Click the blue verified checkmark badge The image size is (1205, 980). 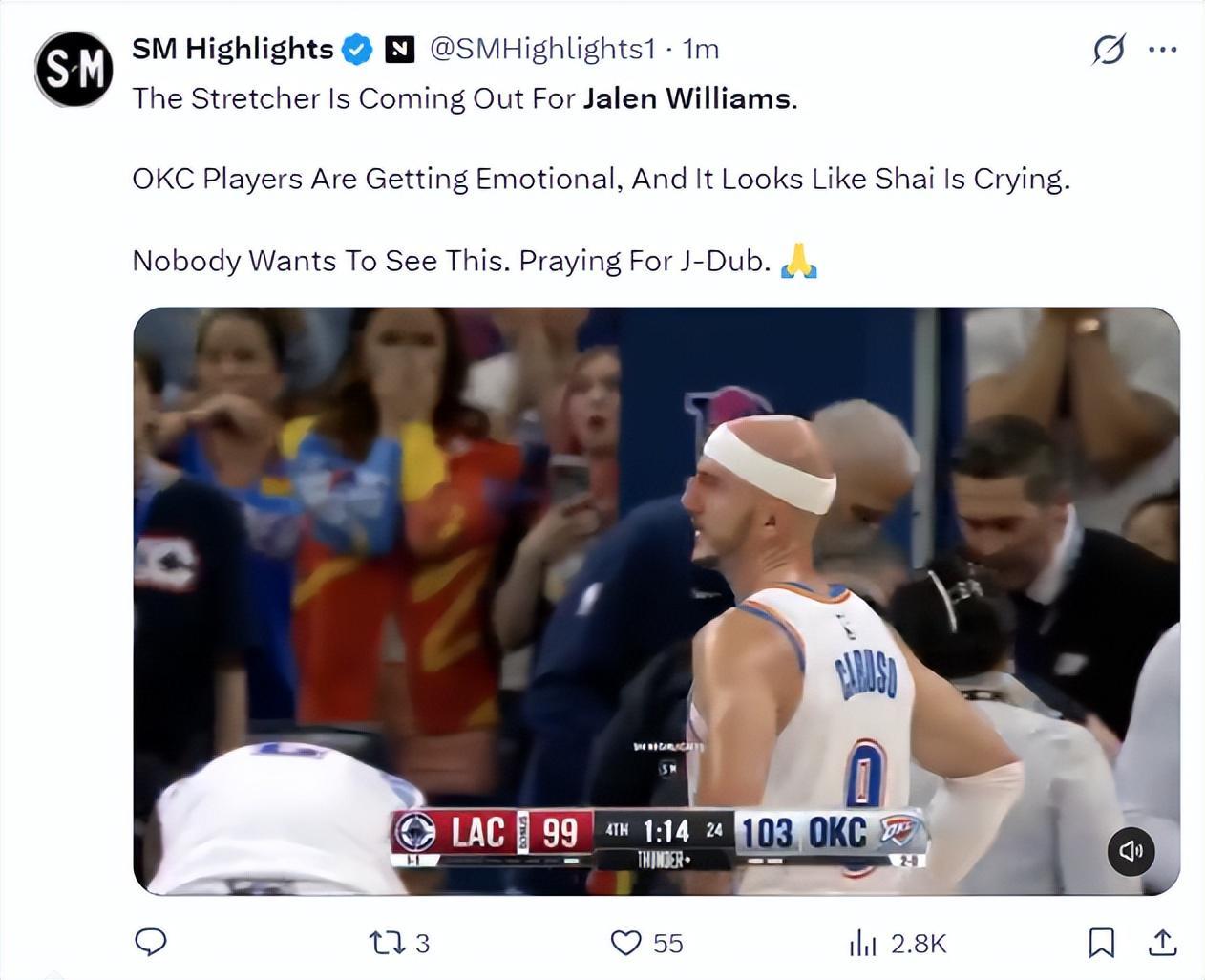357,49
